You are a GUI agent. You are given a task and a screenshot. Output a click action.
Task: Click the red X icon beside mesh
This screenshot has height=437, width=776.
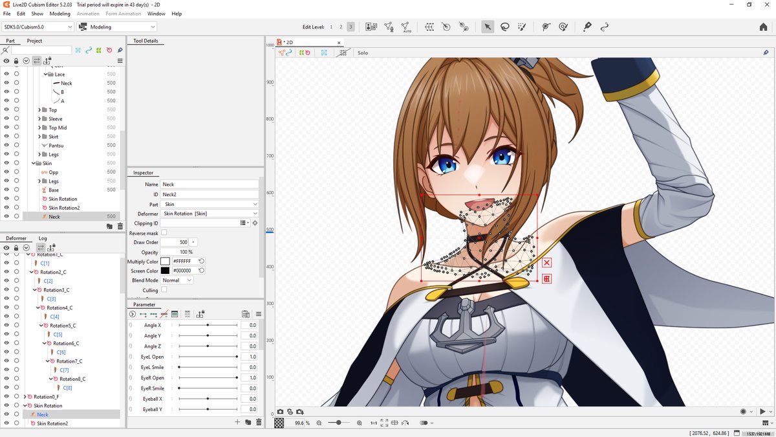(x=547, y=262)
